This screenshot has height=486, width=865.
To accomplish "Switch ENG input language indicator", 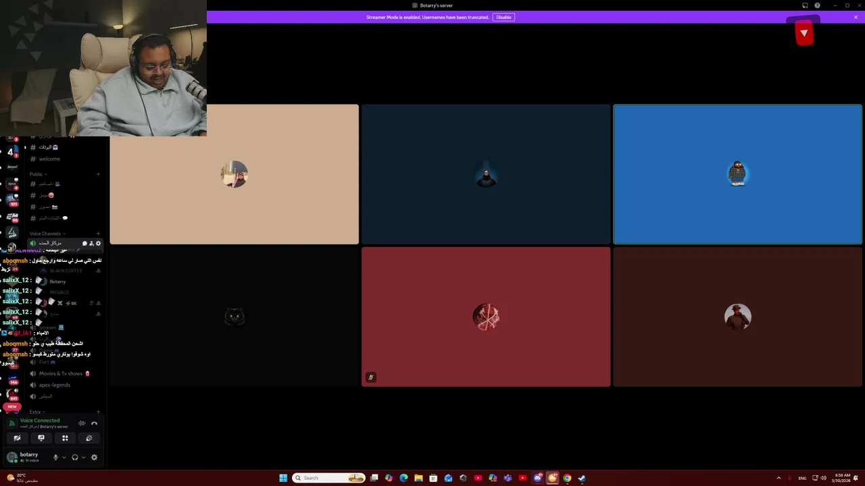I will point(804,478).
